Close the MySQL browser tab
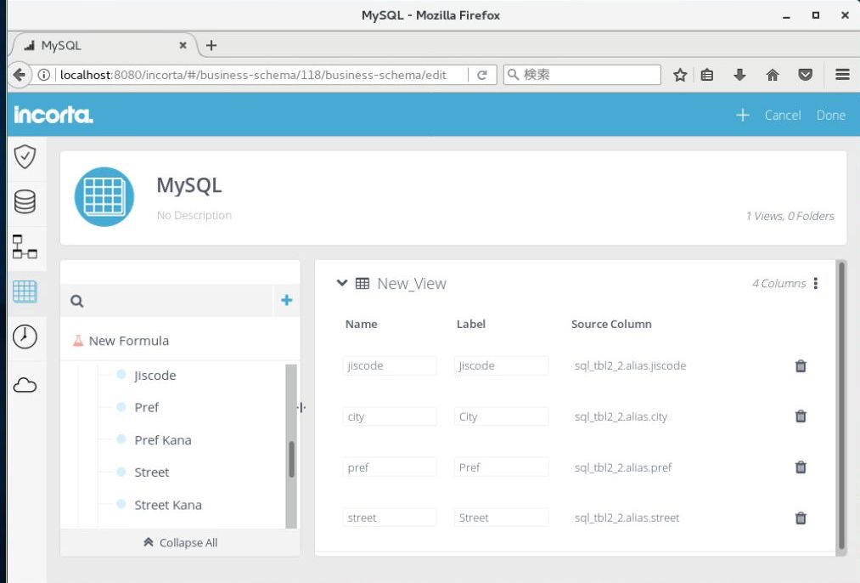The width and height of the screenshot is (860, 583). point(183,46)
